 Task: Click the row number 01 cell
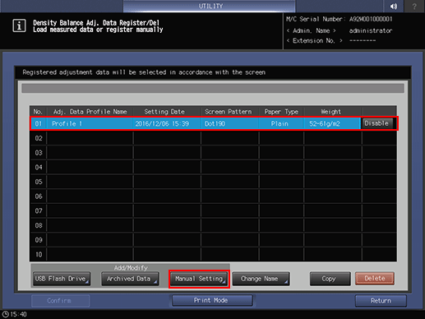(x=39, y=123)
